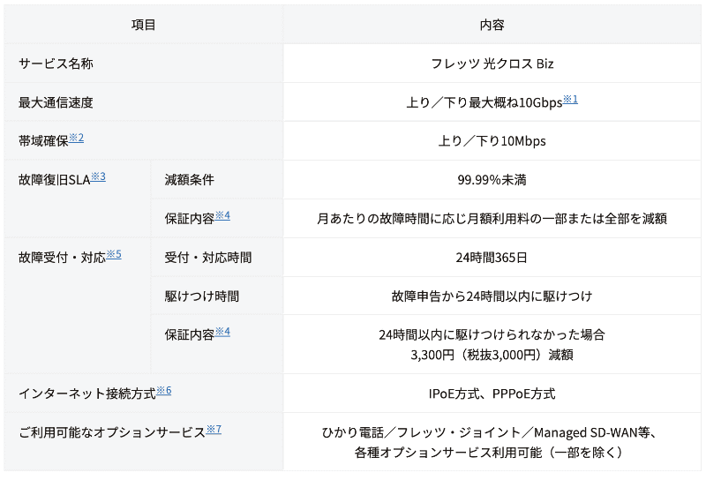Open footnote ※4 in the 故障復旧SLA 保証内容 row

pos(222,215)
